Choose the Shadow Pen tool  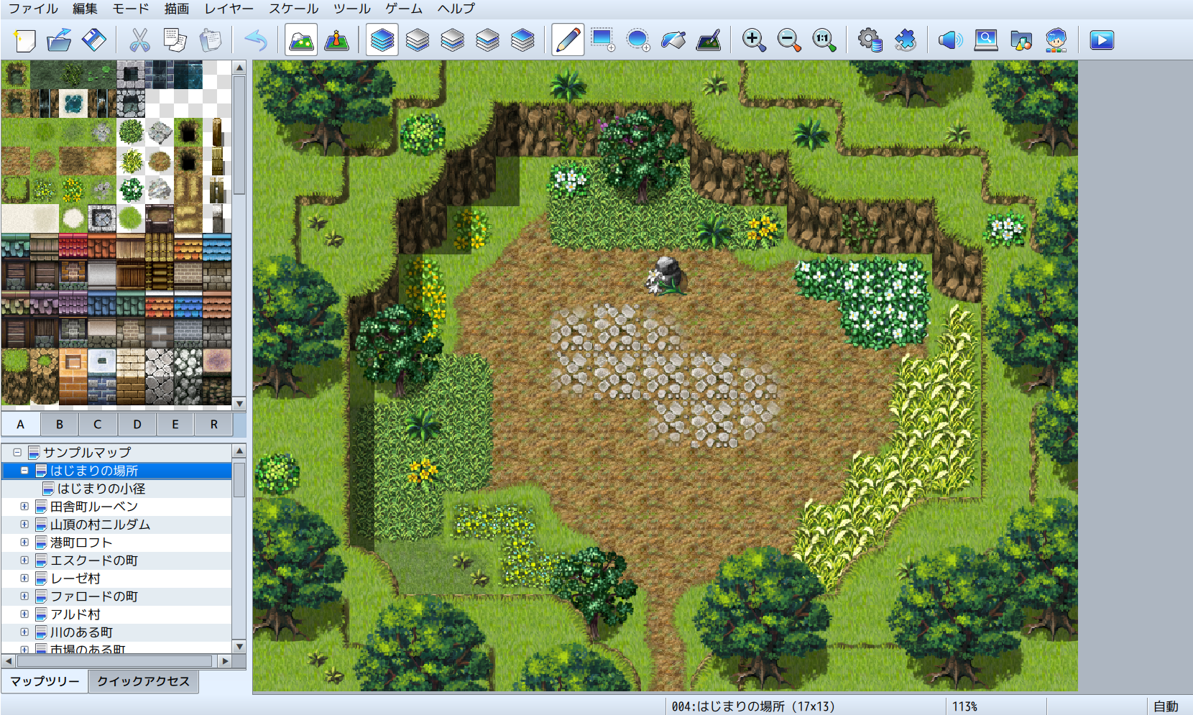click(708, 40)
